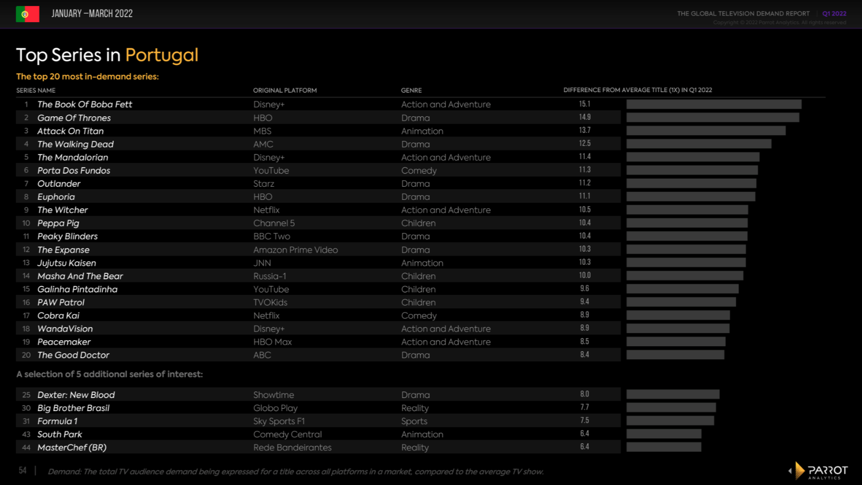Select 'Euphoria' series name
Image resolution: width=862 pixels, height=485 pixels.
pyautogui.click(x=56, y=197)
